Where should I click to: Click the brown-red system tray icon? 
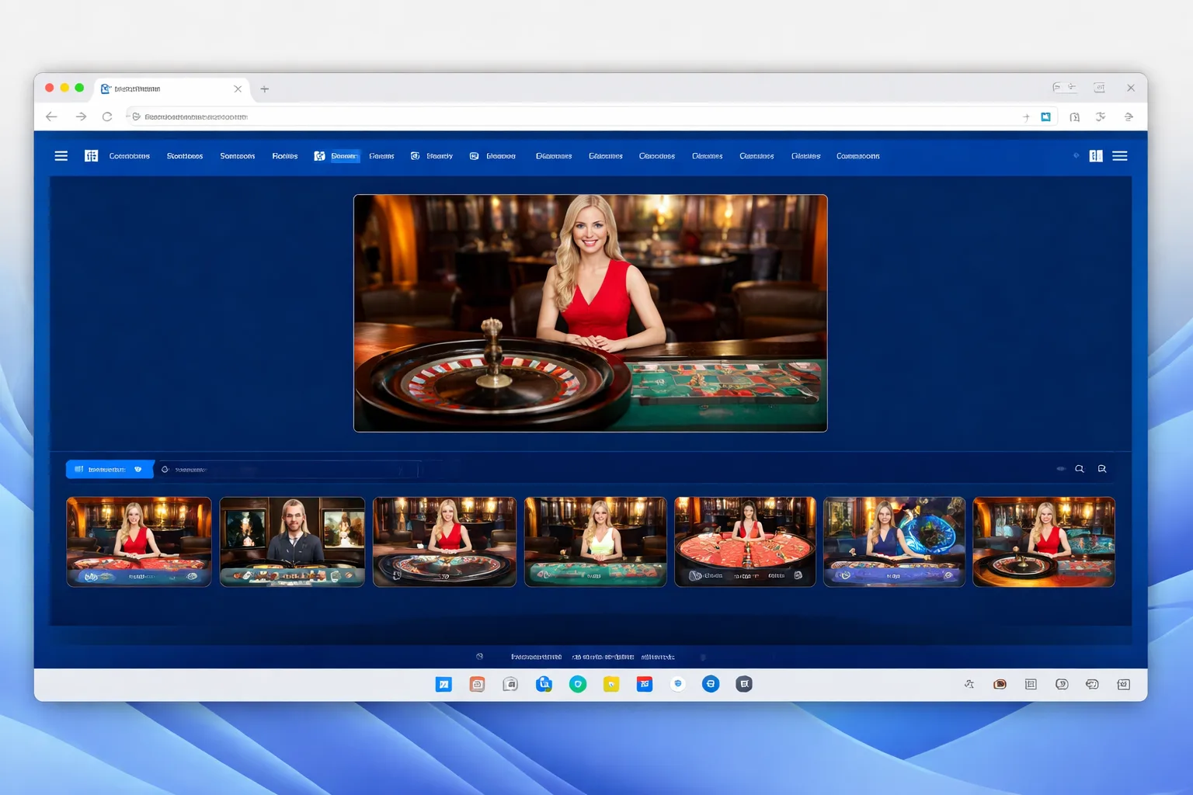point(1000,684)
